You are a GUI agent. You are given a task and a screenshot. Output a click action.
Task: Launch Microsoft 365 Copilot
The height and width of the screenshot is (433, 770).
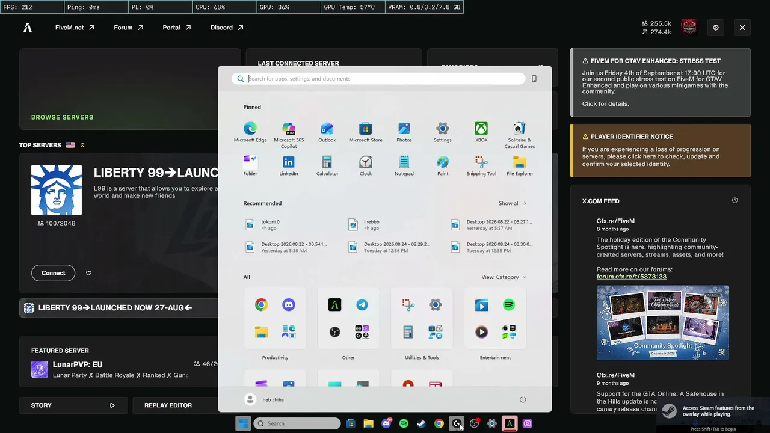[x=289, y=135]
